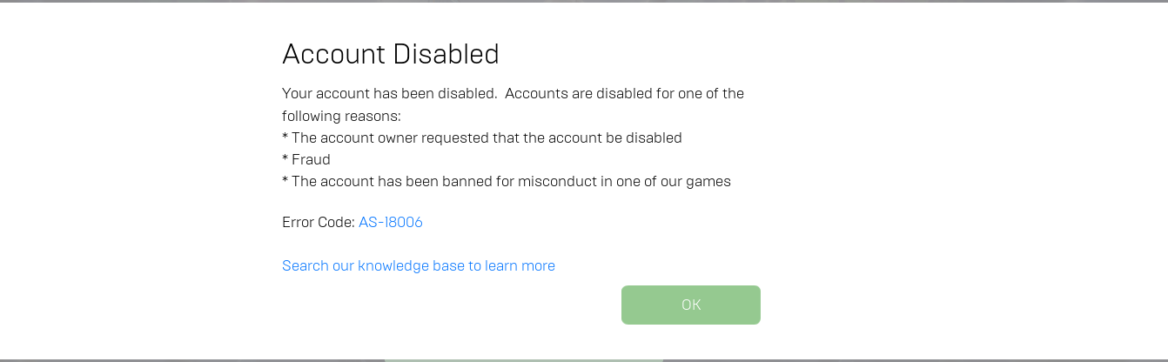Click the Account Disabled heading

click(x=390, y=54)
